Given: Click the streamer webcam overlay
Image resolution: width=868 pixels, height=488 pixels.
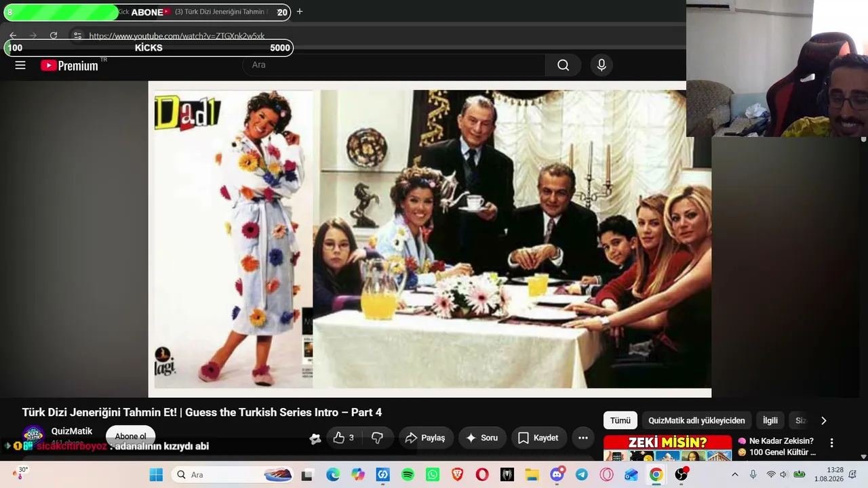Looking at the screenshot, I should pos(777,68).
